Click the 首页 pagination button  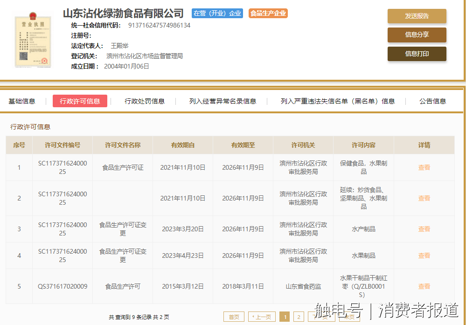coord(234,317)
